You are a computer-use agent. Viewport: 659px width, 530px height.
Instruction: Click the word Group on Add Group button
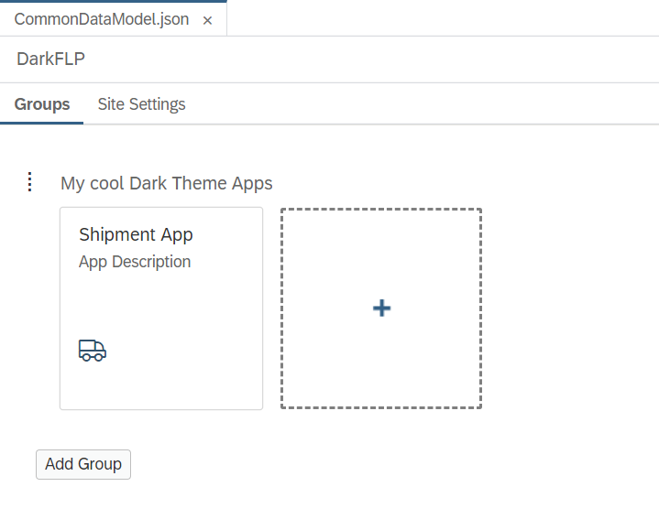point(100,464)
